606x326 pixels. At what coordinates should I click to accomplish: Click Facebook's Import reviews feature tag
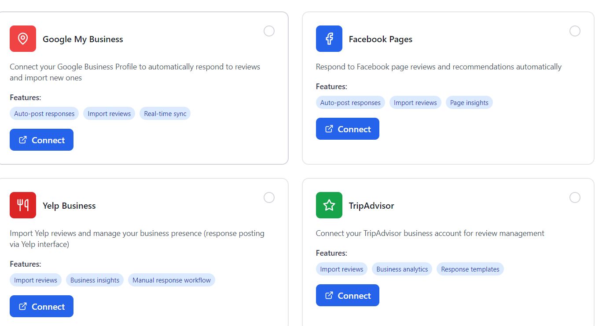415,102
